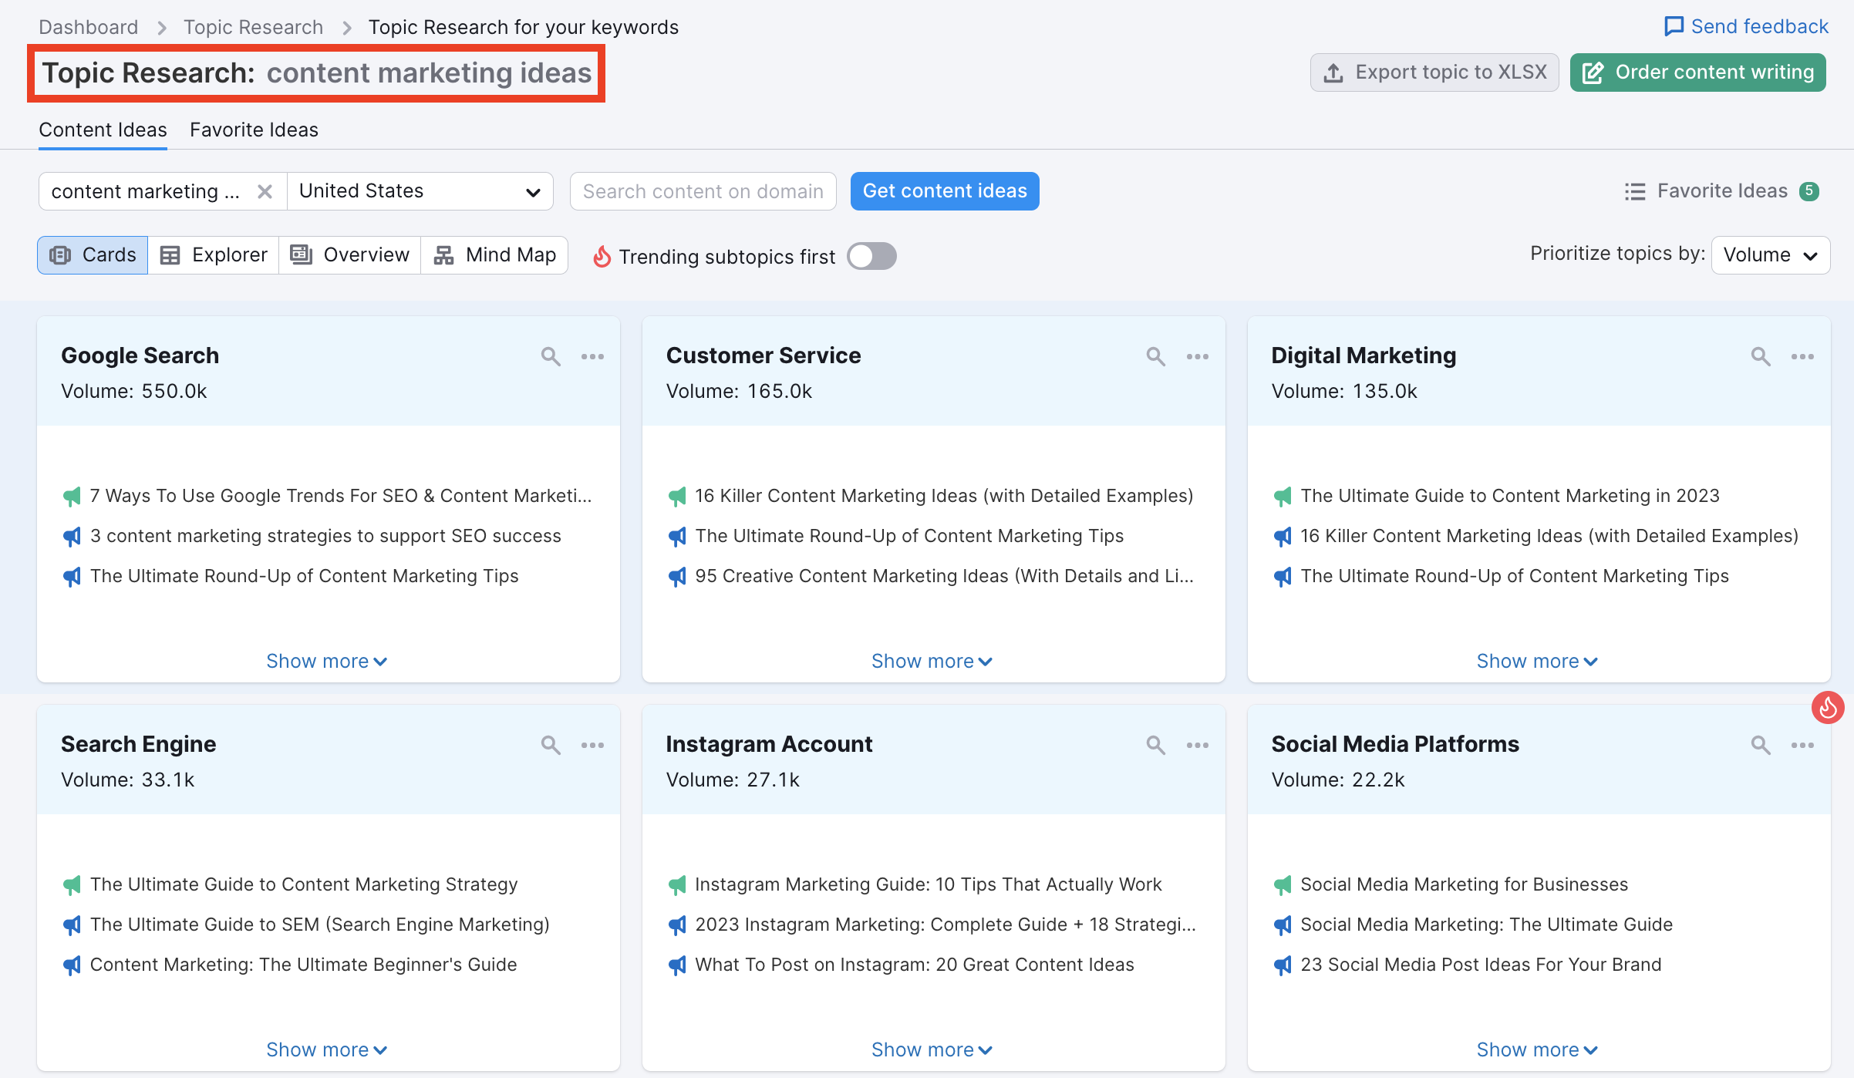Screen dimensions: 1854x1078
Task: Click search icon on Customer Service card
Action: (x=1155, y=356)
